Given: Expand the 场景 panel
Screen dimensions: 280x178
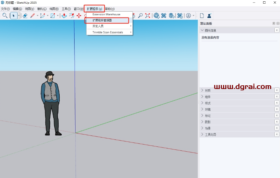Looking at the screenshot, I should (x=202, y=128).
